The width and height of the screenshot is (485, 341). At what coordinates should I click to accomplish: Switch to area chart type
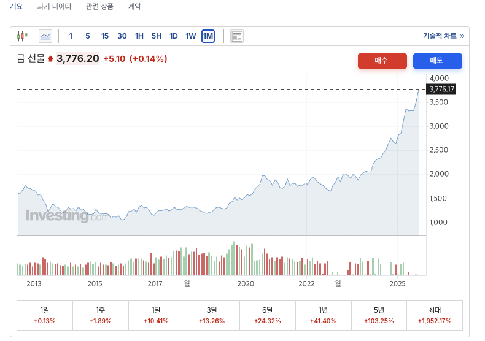[x=45, y=36]
